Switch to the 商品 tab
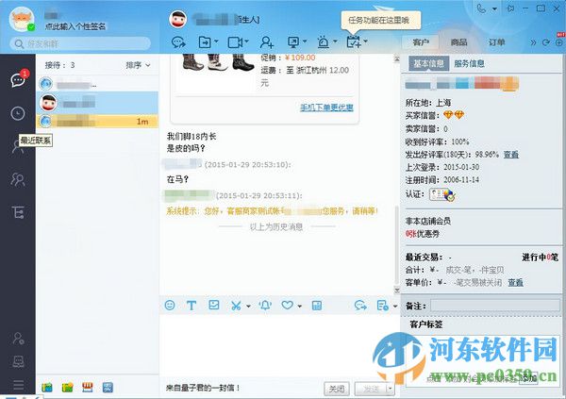This screenshot has width=566, height=399. 458,42
